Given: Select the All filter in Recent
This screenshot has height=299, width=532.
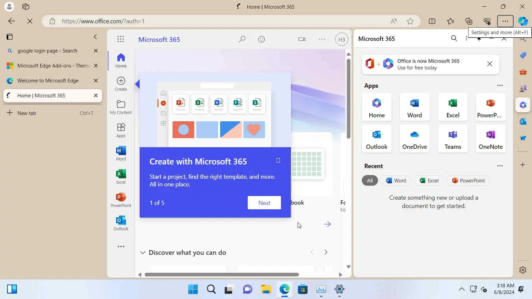Looking at the screenshot, I should pos(370,180).
